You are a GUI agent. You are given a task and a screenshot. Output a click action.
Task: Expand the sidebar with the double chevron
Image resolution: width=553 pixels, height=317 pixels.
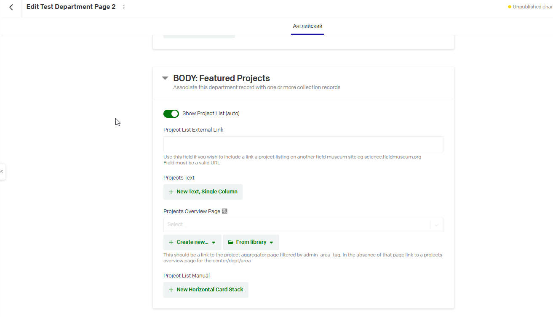click(2, 172)
